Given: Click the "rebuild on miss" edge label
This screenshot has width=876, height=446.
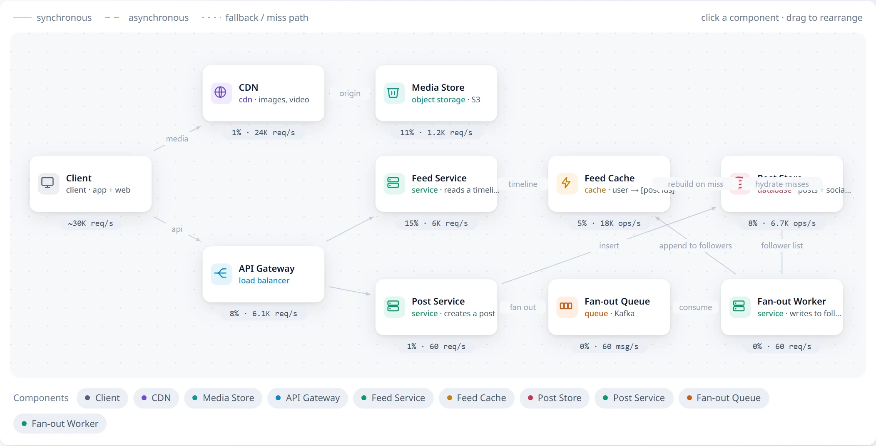Looking at the screenshot, I should pyautogui.click(x=695, y=184).
